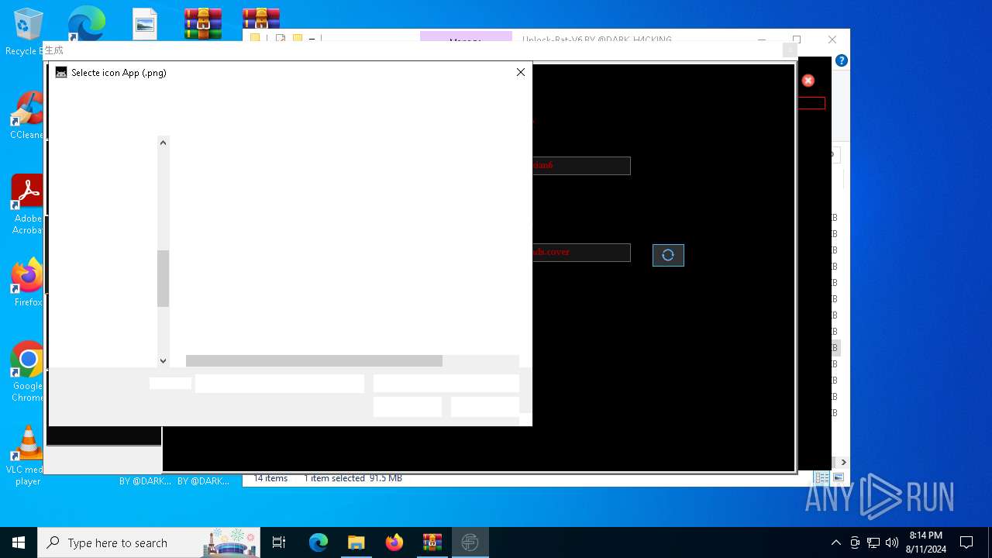
Task: Click the red-outlined box beside the red X
Action: pyautogui.click(x=811, y=103)
